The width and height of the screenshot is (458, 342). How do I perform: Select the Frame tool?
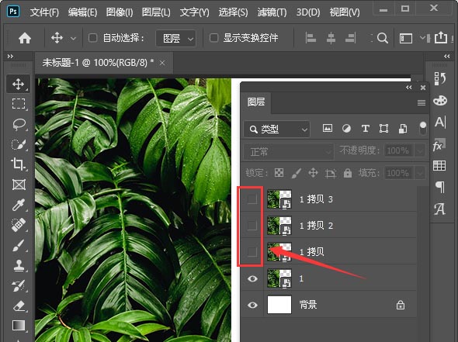coord(19,185)
